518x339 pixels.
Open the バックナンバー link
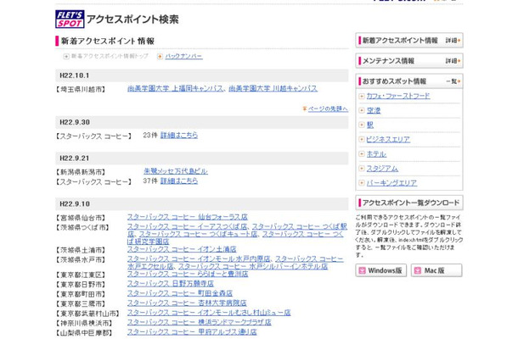pos(183,57)
